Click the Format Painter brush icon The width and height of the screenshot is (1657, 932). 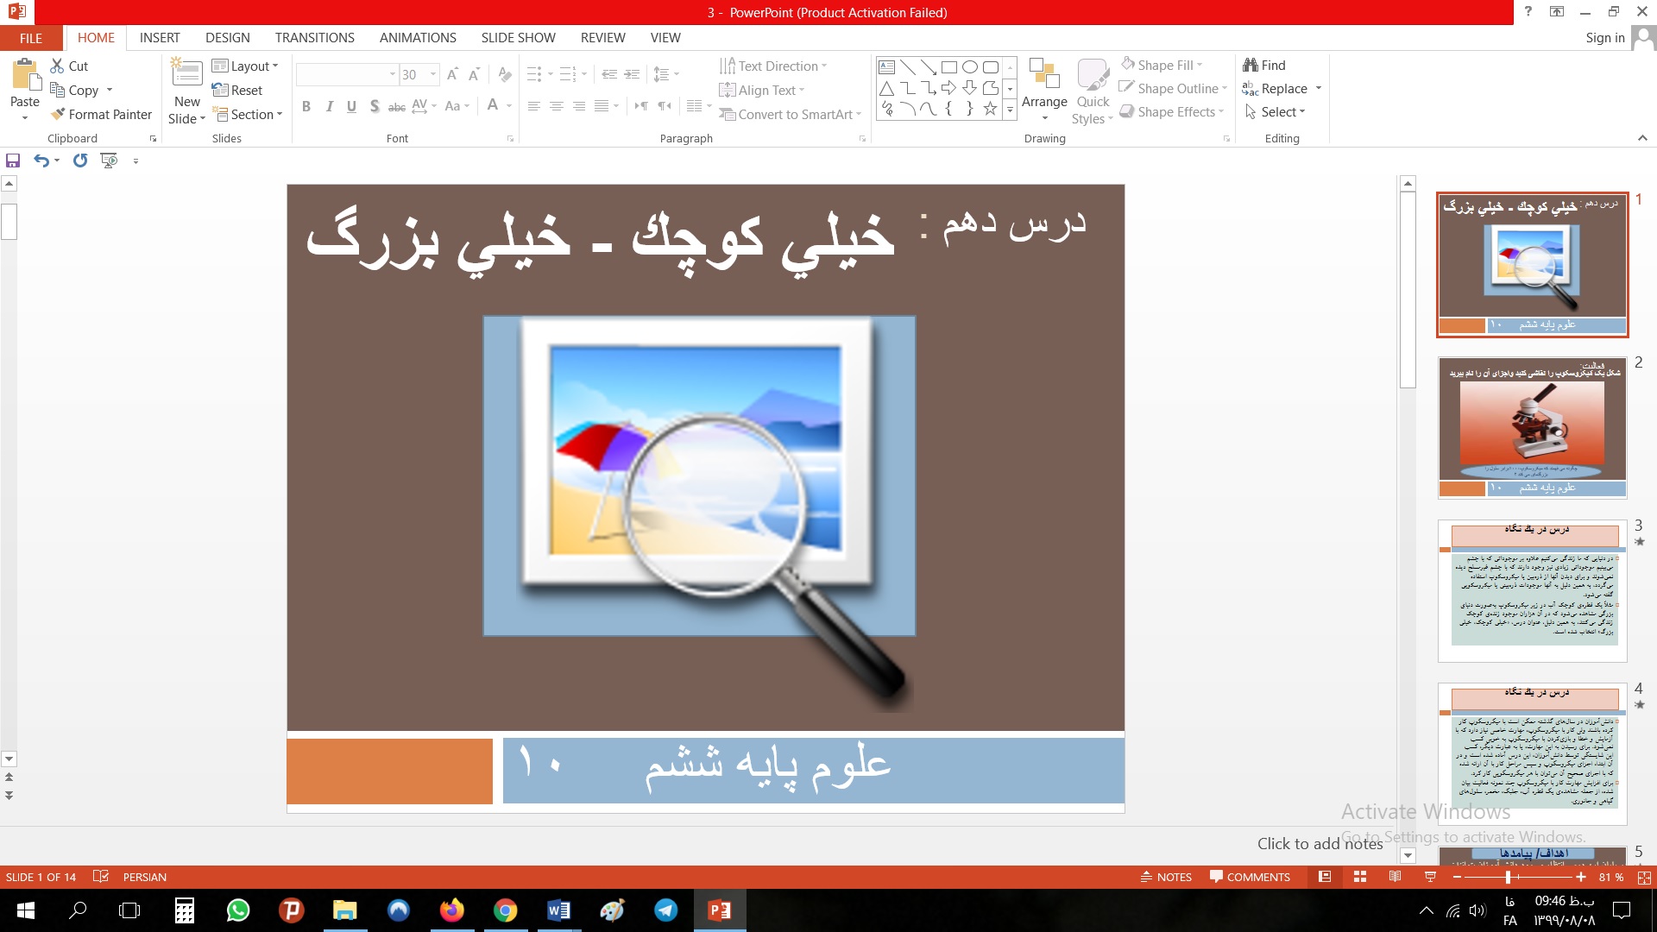click(x=58, y=114)
